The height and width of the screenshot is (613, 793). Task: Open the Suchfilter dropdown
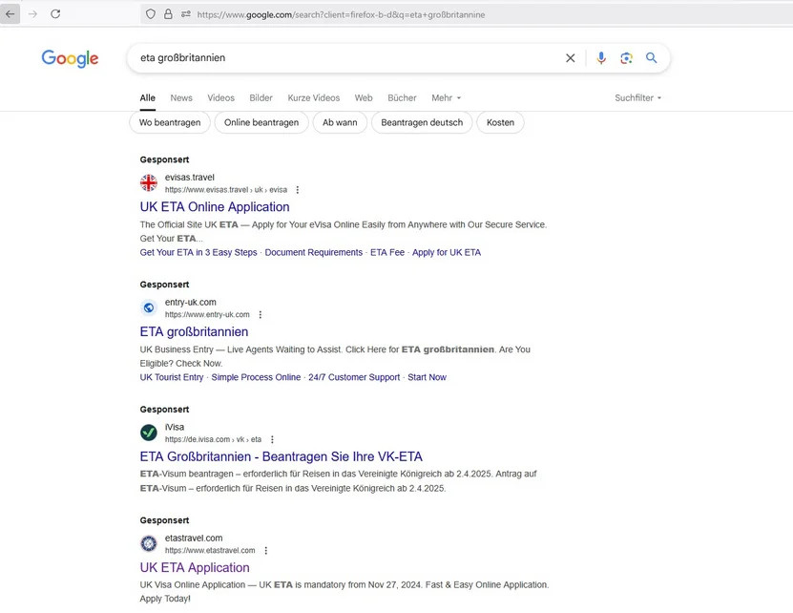[x=637, y=97]
